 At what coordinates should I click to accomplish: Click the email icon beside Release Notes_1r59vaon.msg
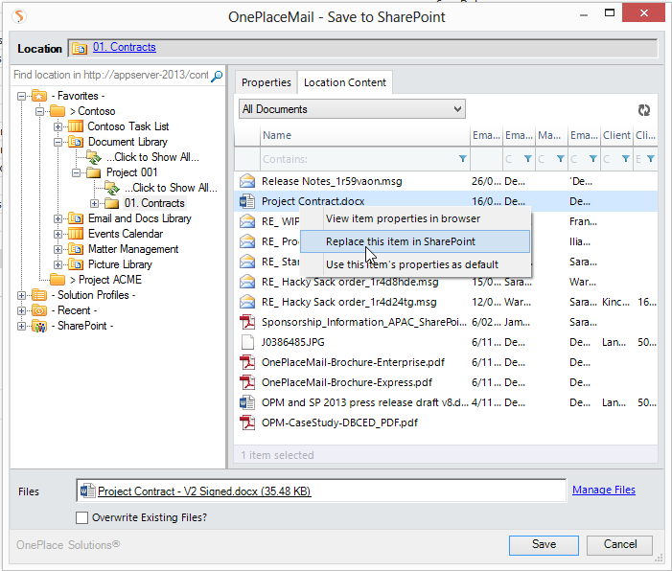coord(247,180)
